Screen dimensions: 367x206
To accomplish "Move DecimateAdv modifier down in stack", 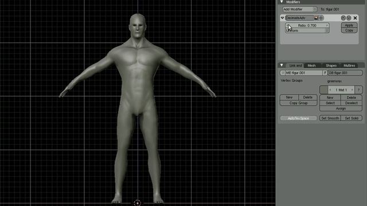I will 349,18.
